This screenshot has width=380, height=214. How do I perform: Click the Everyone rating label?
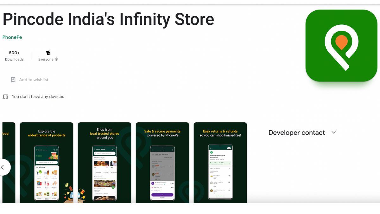[46, 59]
